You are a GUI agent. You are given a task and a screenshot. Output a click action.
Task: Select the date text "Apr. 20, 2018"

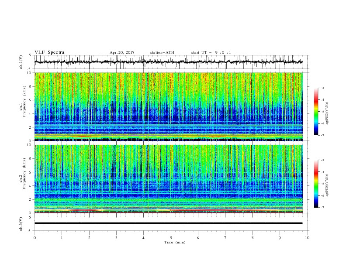(122, 52)
